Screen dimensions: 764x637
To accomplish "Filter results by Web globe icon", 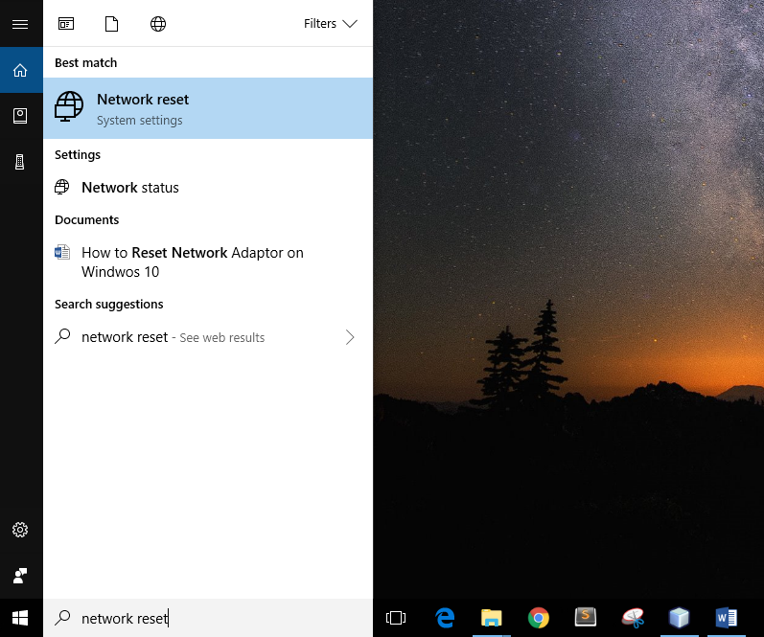I will tap(158, 23).
